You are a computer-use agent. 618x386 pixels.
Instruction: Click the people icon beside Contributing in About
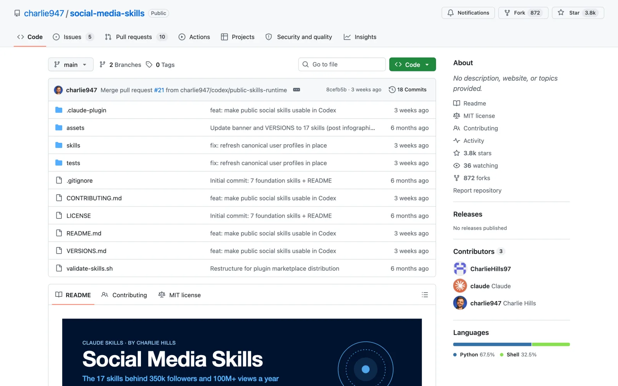[x=457, y=128]
